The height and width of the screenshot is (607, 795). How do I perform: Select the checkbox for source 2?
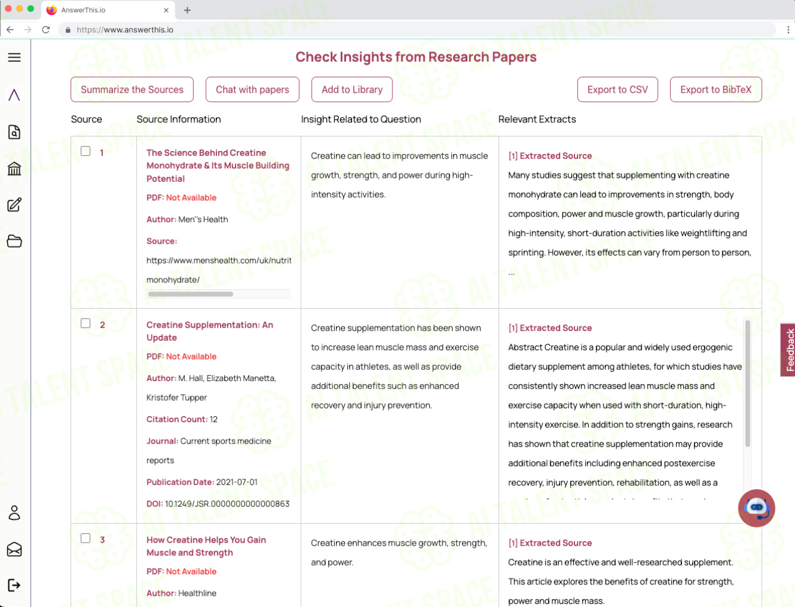coord(86,323)
